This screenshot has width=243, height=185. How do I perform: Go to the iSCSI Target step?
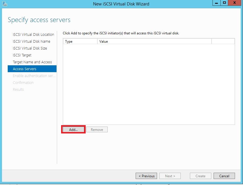22,55
